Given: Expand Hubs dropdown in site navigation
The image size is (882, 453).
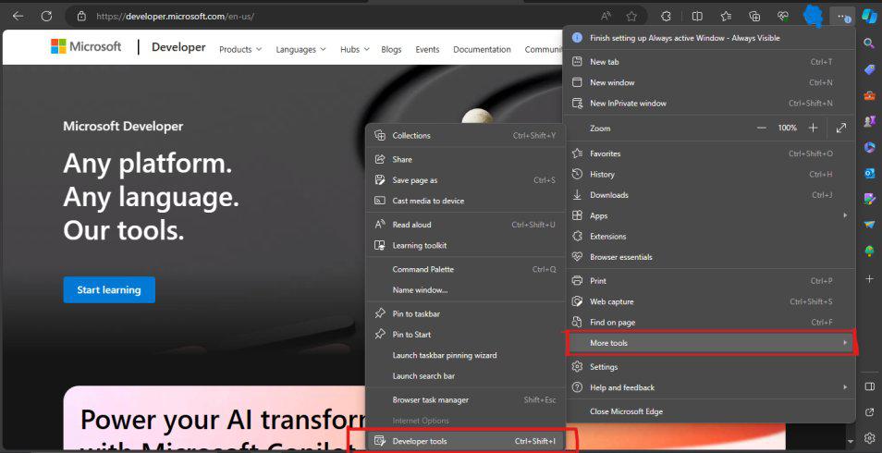Looking at the screenshot, I should 354,50.
